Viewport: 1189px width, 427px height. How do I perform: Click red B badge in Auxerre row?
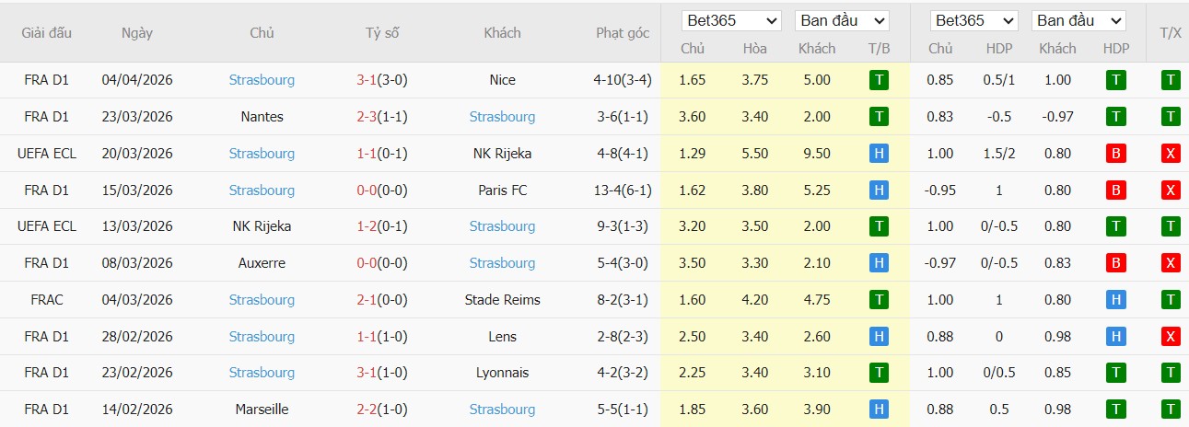[x=1117, y=263]
